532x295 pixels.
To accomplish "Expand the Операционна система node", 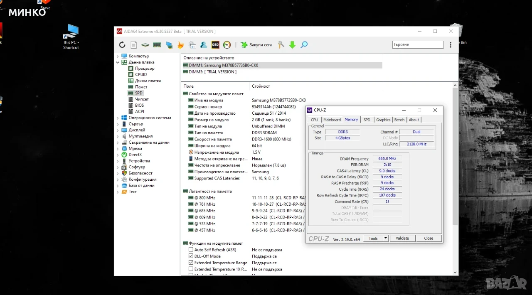I will tap(118, 118).
